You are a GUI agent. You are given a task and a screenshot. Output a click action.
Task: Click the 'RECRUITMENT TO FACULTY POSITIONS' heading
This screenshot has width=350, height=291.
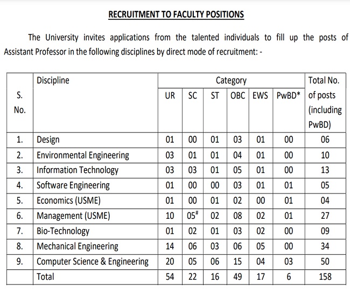coord(176,15)
